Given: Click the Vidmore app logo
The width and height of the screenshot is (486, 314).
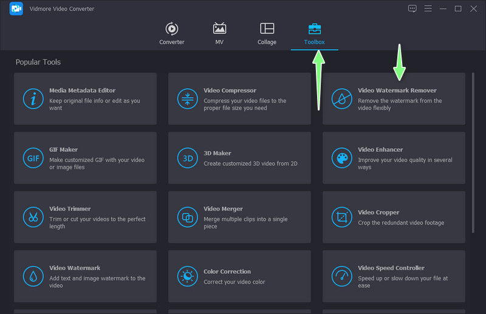Looking at the screenshot, I should coord(16,9).
